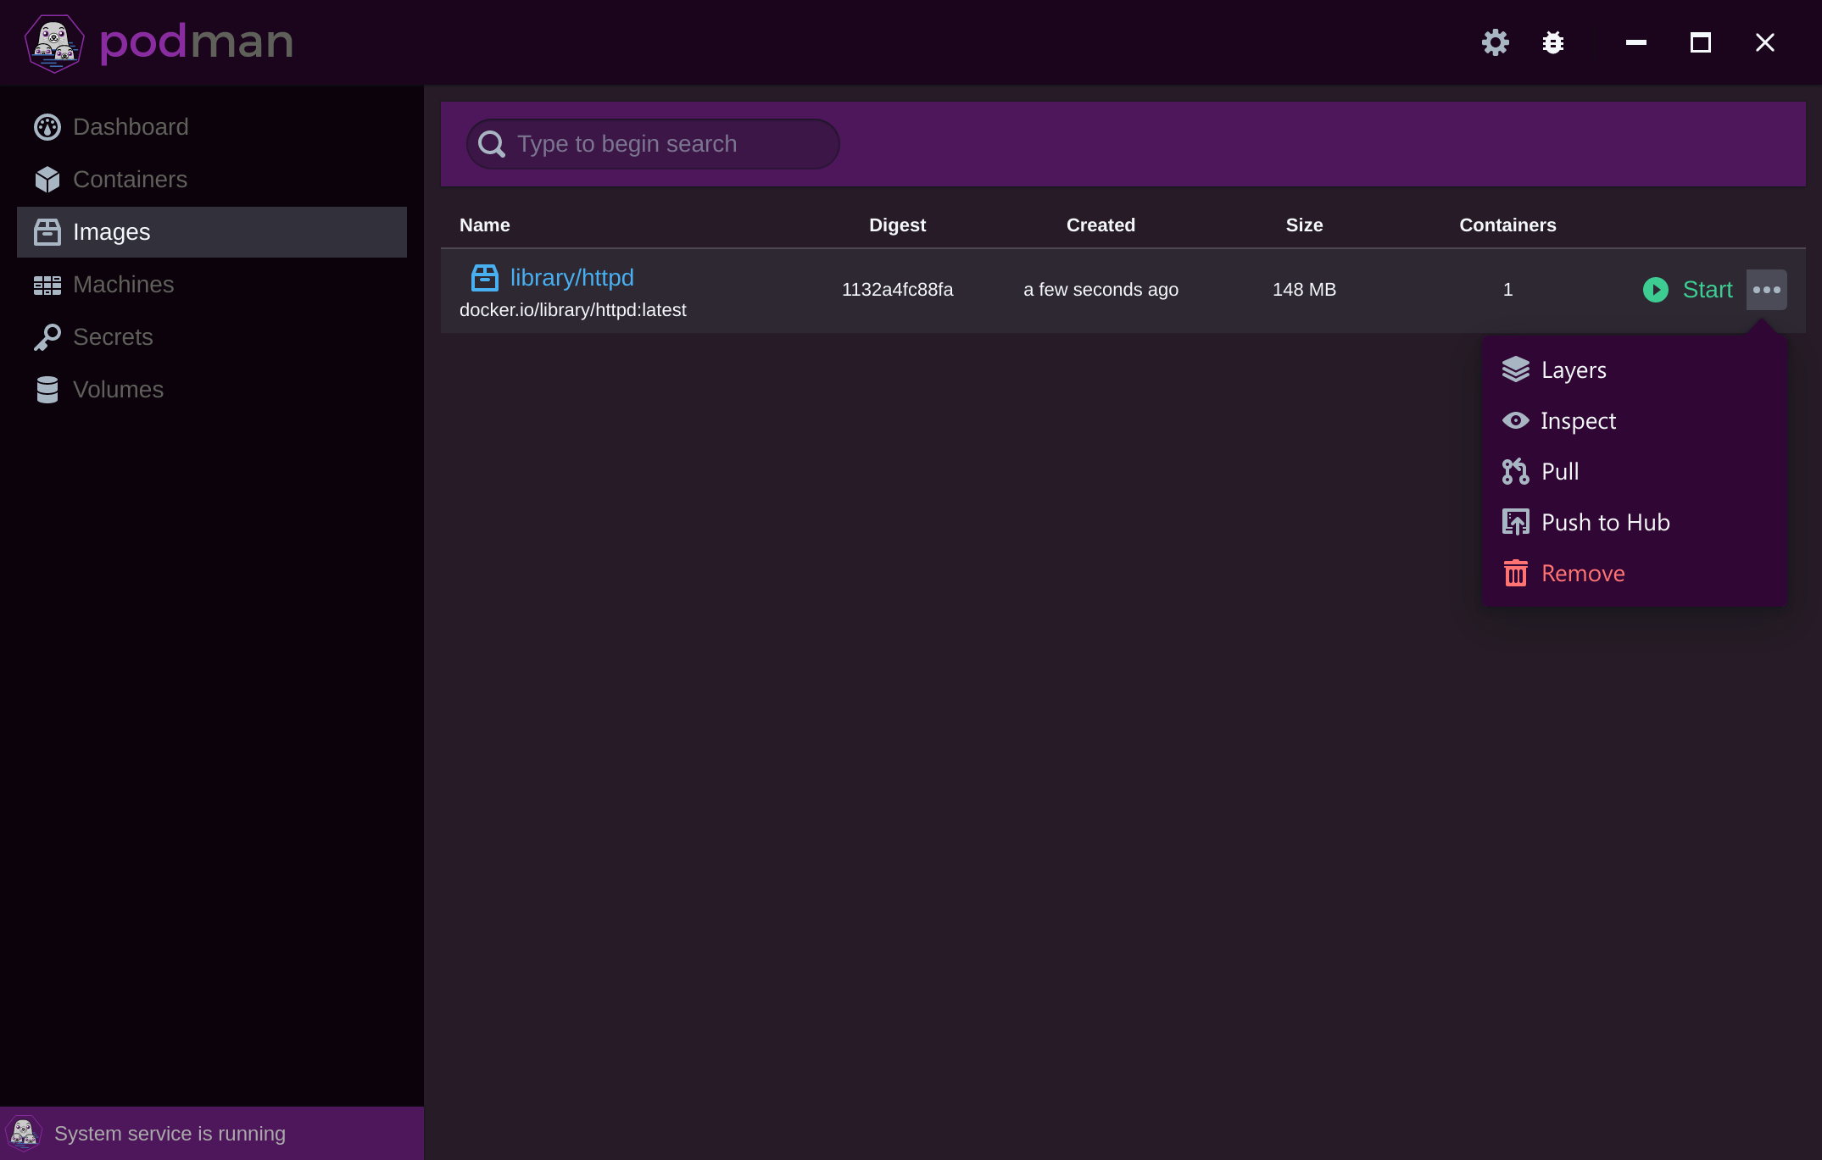Viewport: 1822px width, 1160px height.
Task: Open the bug report icon
Action: click(x=1553, y=42)
